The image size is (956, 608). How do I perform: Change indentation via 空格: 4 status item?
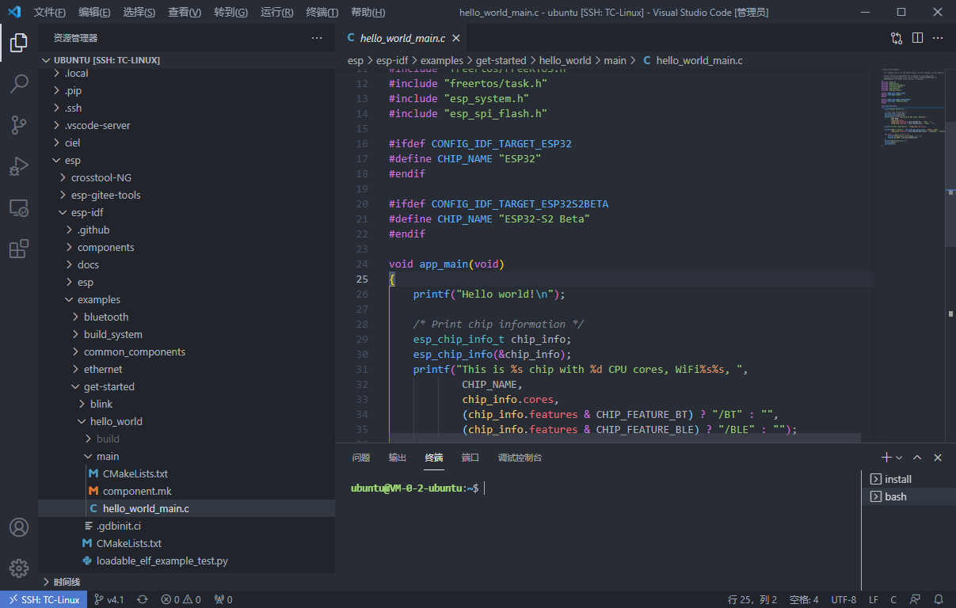point(804,599)
